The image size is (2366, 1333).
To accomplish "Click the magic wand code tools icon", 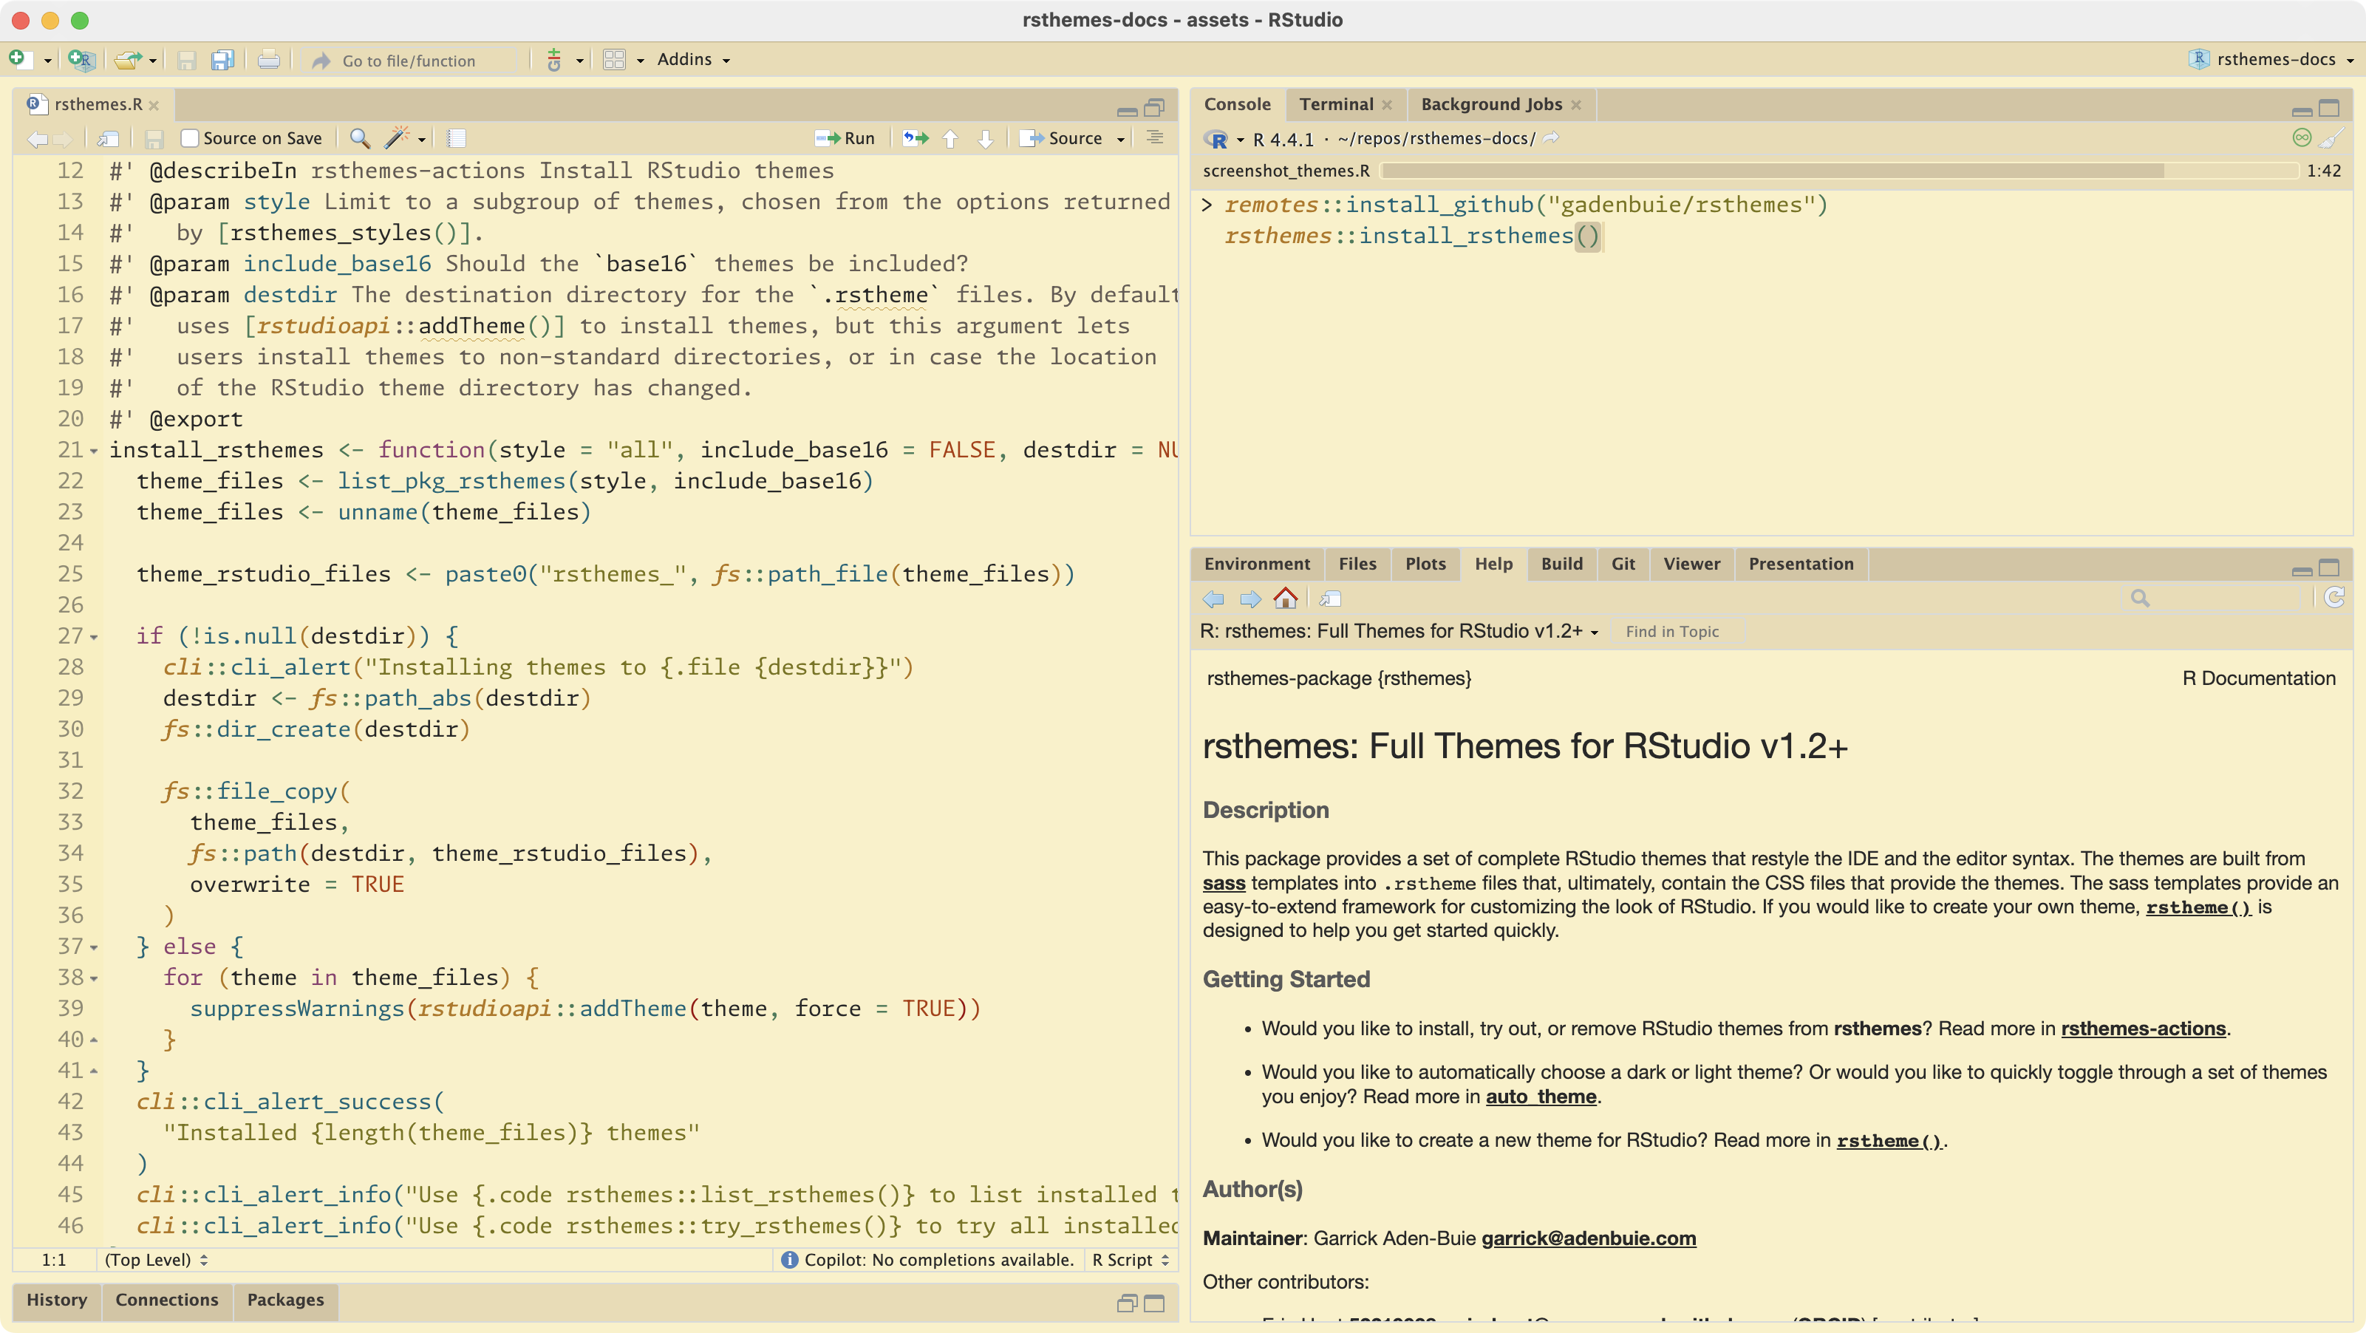I will click(x=397, y=137).
